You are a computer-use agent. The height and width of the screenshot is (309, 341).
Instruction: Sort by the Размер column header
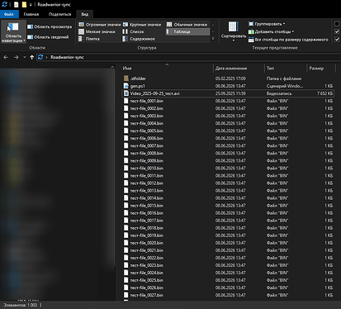(x=321, y=68)
